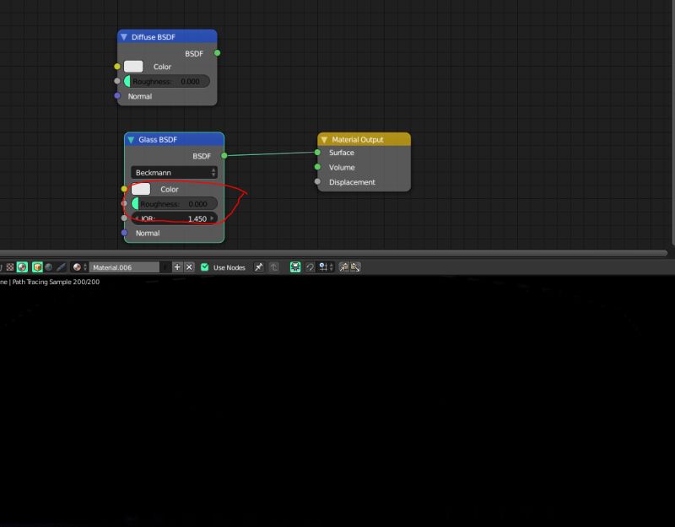Image resolution: width=675 pixels, height=527 pixels.
Task: Collapse the Diffuse BSDF node header triangle
Action: click(125, 36)
